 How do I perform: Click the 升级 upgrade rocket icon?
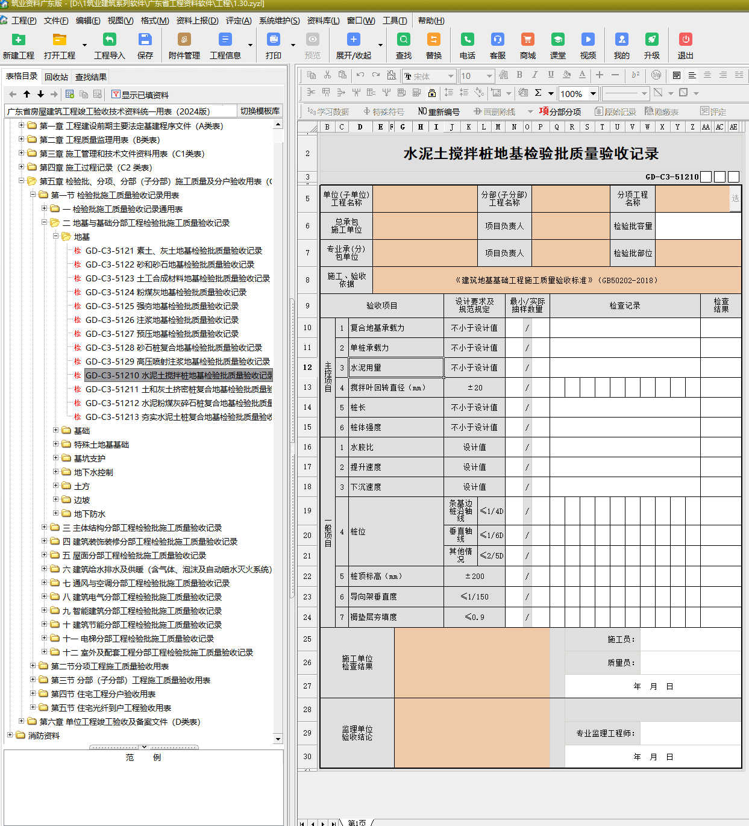[651, 40]
